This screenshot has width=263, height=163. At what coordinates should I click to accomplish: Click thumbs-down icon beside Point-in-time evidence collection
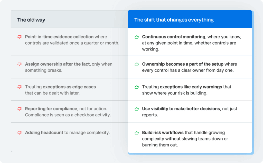coord(20,37)
